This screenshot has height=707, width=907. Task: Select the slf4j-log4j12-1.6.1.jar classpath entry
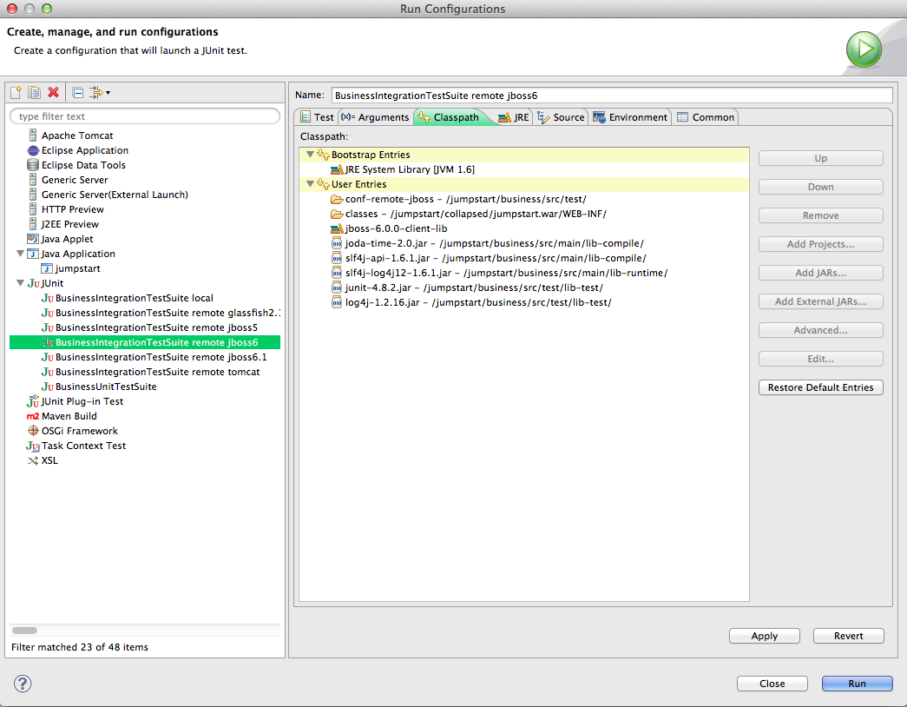click(x=499, y=274)
